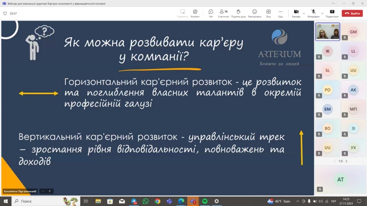Click the meeting timer 28:47
This screenshot has width=367, height=206.
pyautogui.click(x=13, y=13)
